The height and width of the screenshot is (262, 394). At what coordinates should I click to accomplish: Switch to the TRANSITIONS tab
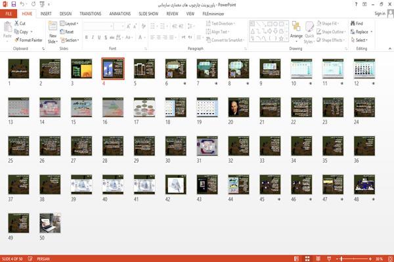(91, 14)
